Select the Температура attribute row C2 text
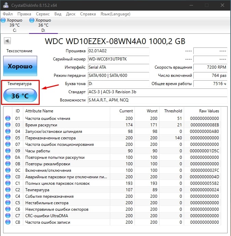 click(37, 190)
